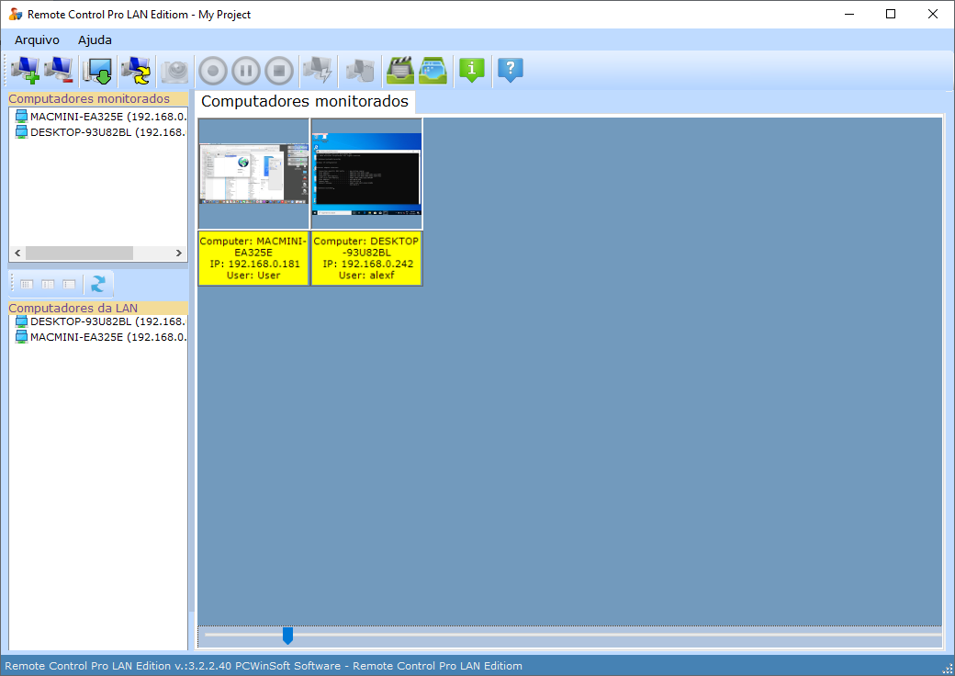Select MACMINI-EA325E in monitored computers list
Screen dimensions: 955x676
point(99,117)
